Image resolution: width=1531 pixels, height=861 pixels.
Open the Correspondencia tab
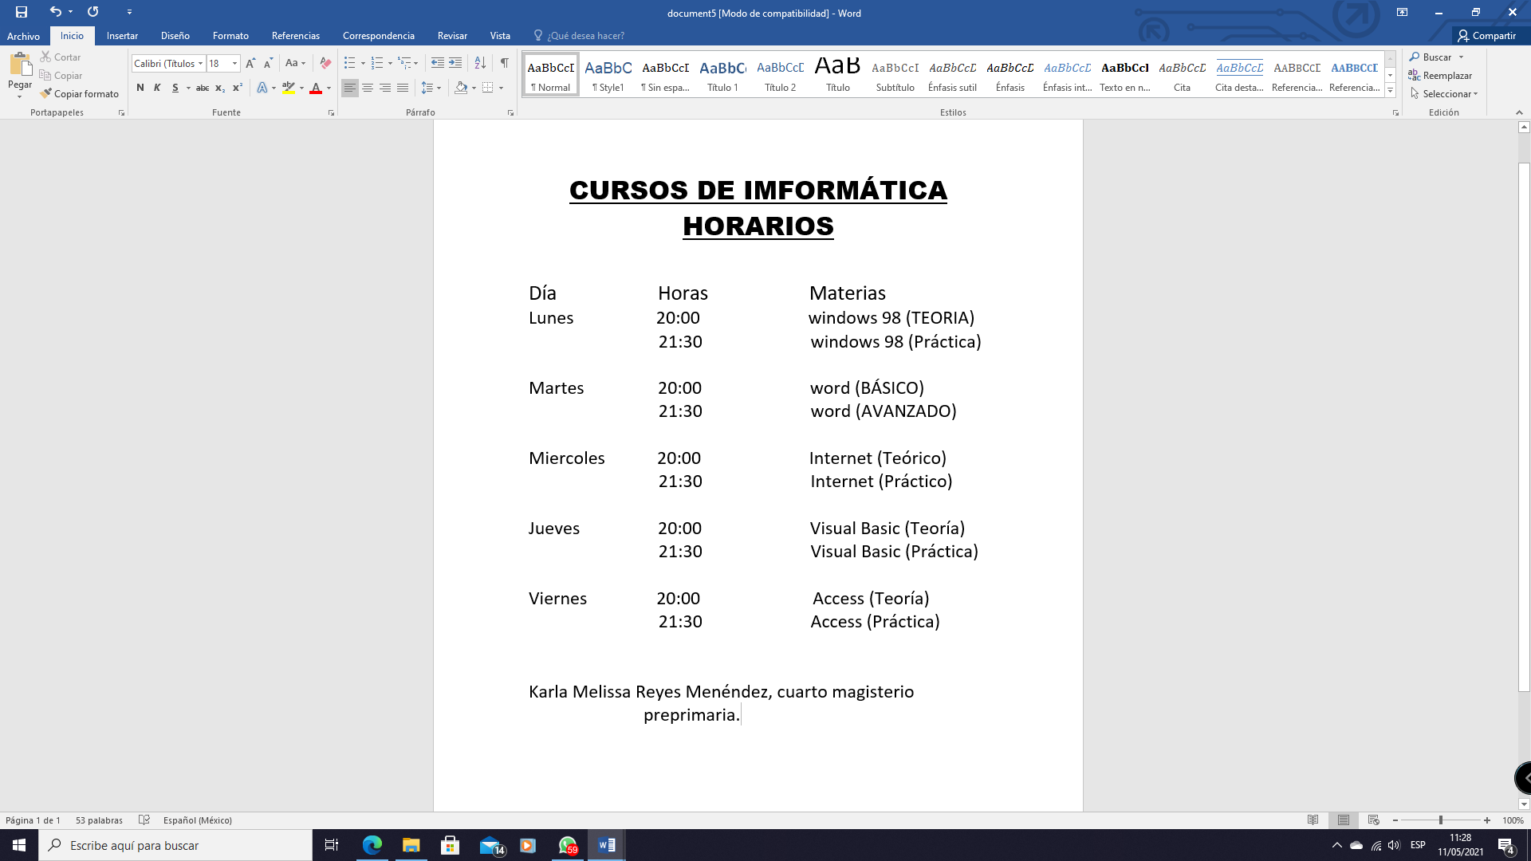pos(378,36)
